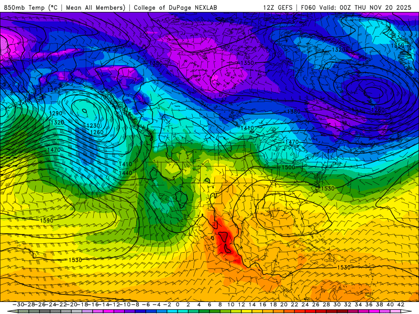Click the 20 value on the color scale
Image resolution: width=419 pixels, height=314 pixels.
point(284,305)
